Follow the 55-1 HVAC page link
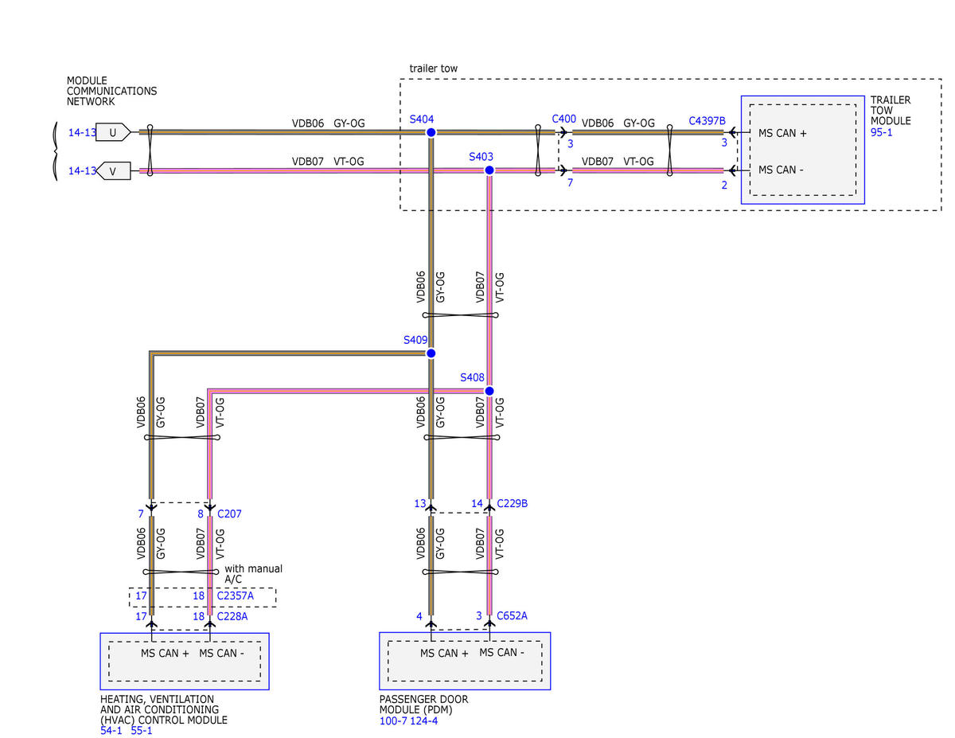This screenshot has height=738, width=955. coord(141,730)
